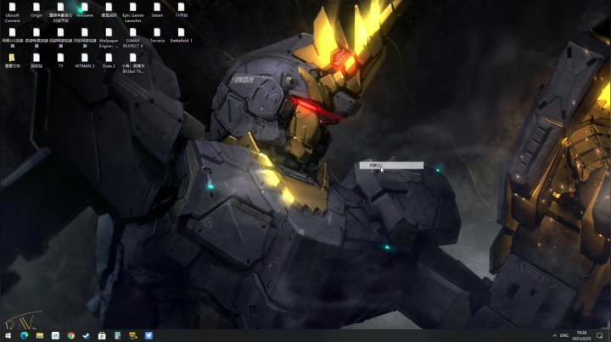The height and width of the screenshot is (342, 611).
Task: Open File Explorer from the taskbar
Action: pos(40,335)
